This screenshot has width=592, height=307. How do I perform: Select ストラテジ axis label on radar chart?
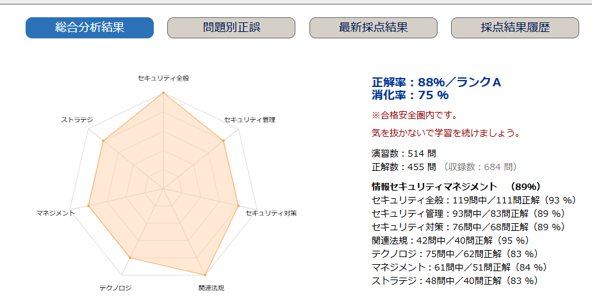77,120
